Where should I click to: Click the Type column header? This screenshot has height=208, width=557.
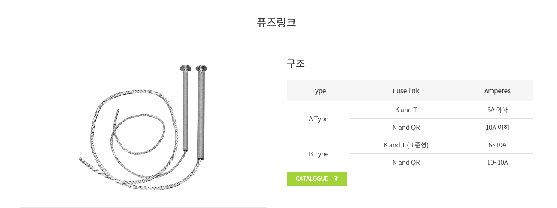click(x=319, y=91)
